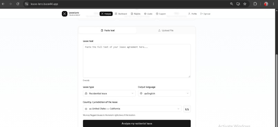The image size is (278, 127).
Task: Click 'Country / jurisdiction of the lease' label
Action: point(100,102)
